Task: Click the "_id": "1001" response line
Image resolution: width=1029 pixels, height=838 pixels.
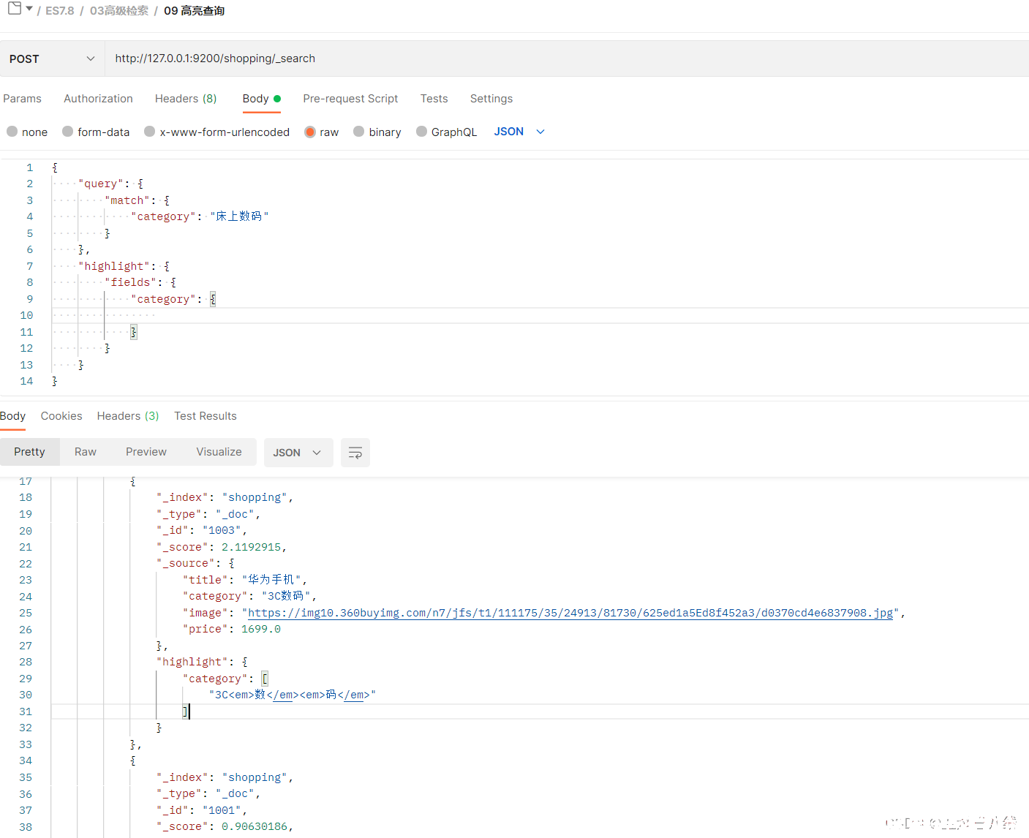Action: (x=201, y=810)
